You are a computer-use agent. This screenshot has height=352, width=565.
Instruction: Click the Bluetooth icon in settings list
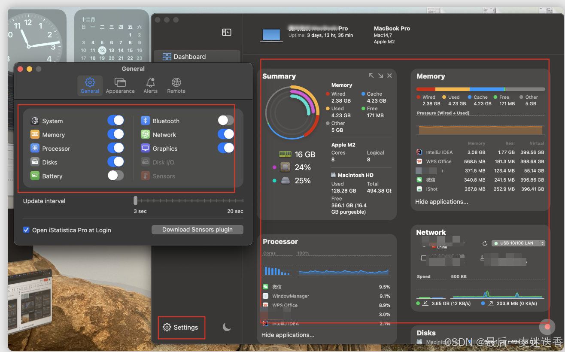pos(146,121)
